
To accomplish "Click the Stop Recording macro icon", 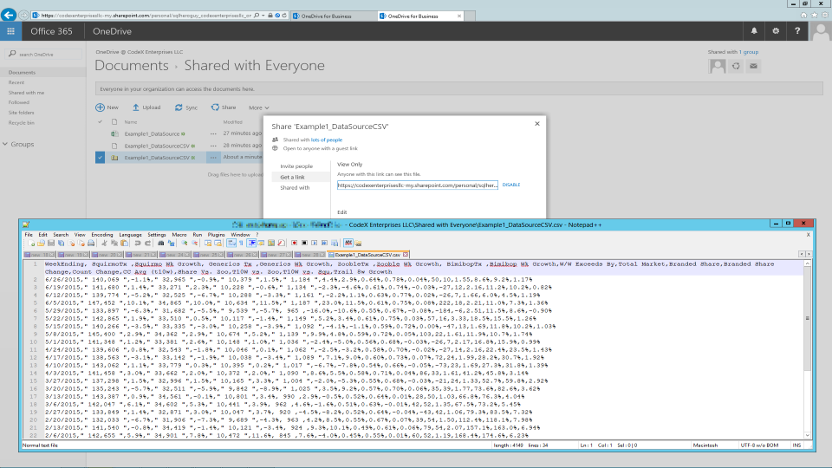I will 304,243.
